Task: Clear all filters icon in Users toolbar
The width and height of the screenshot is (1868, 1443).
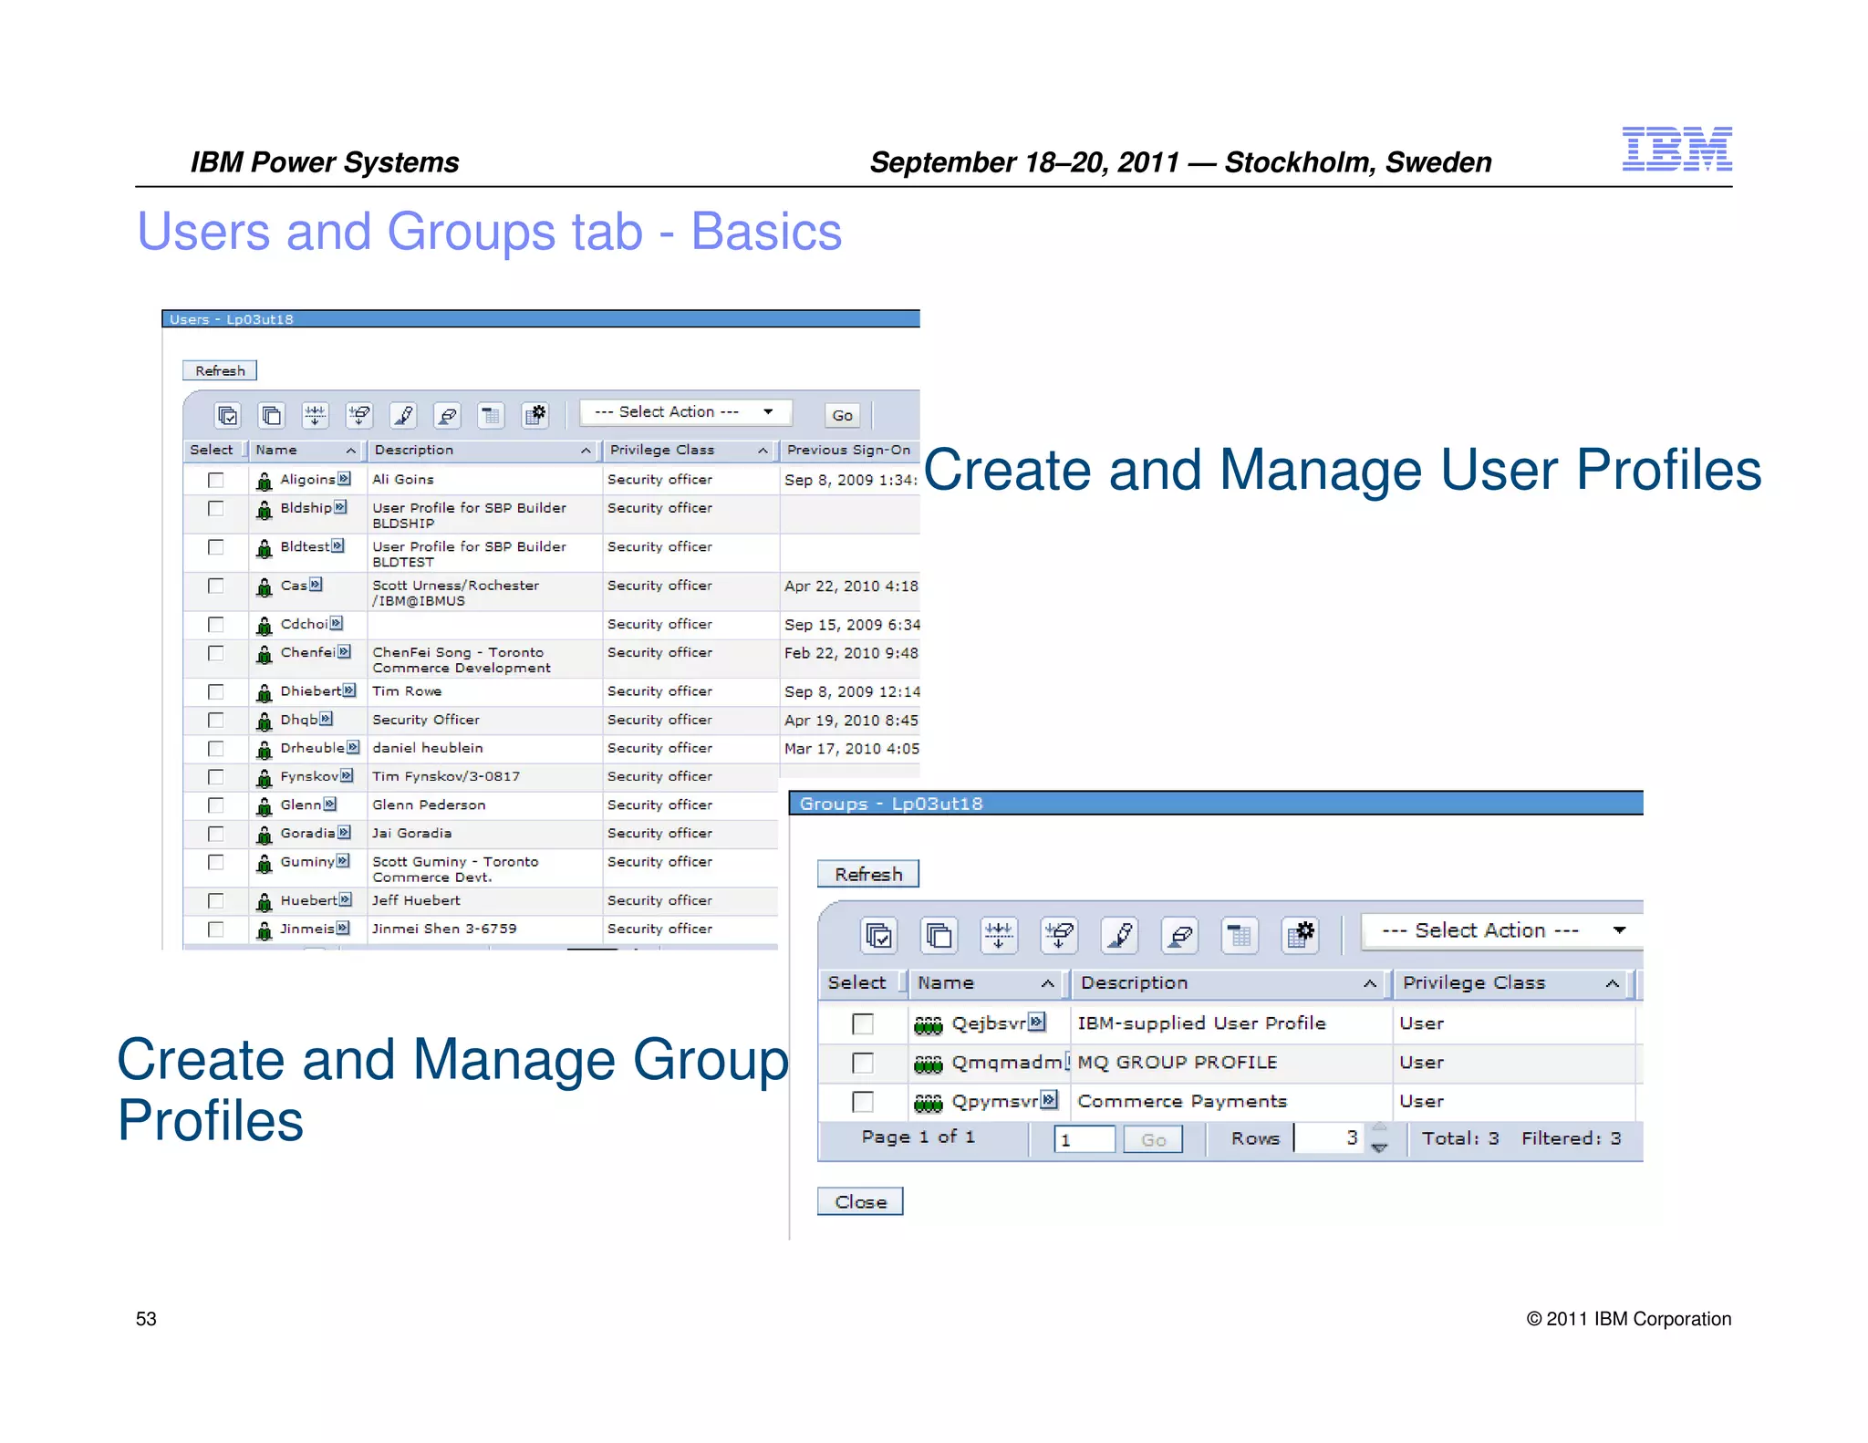Action: tap(359, 416)
